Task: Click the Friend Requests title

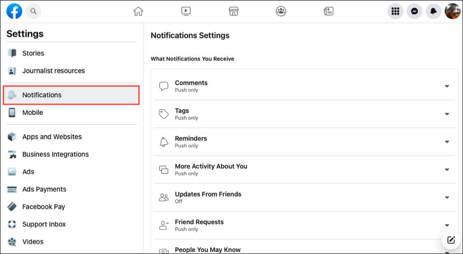Action: 199,222
